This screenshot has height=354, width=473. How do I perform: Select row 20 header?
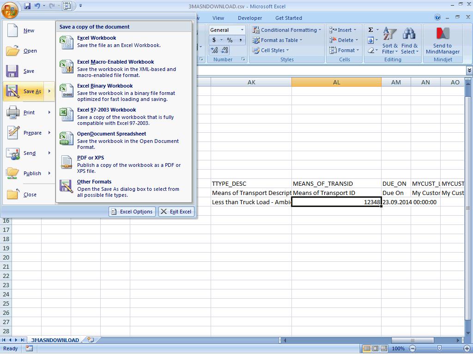pyautogui.click(x=6, y=257)
